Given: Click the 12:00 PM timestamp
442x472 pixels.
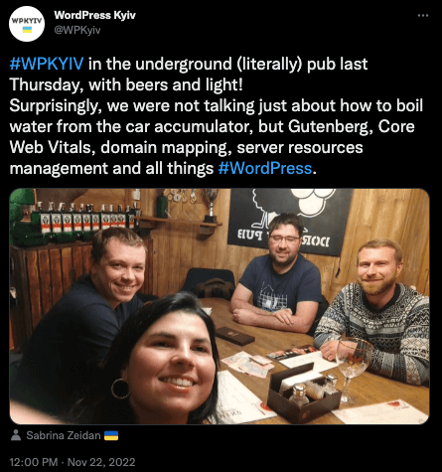Looking at the screenshot, I should (x=34, y=462).
